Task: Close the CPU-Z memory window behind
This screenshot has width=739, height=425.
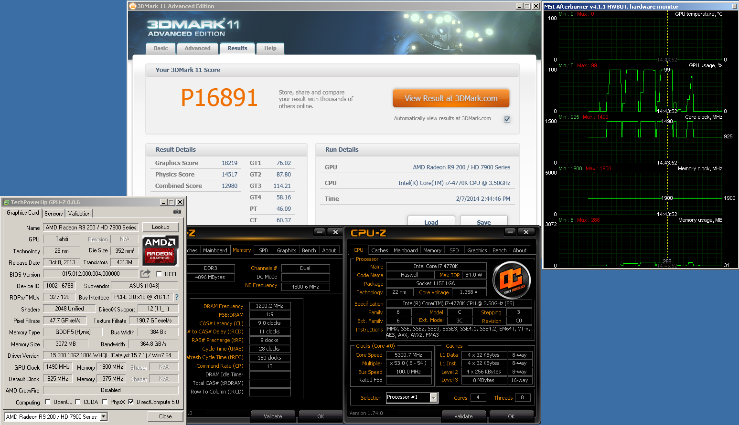Action: (335, 232)
